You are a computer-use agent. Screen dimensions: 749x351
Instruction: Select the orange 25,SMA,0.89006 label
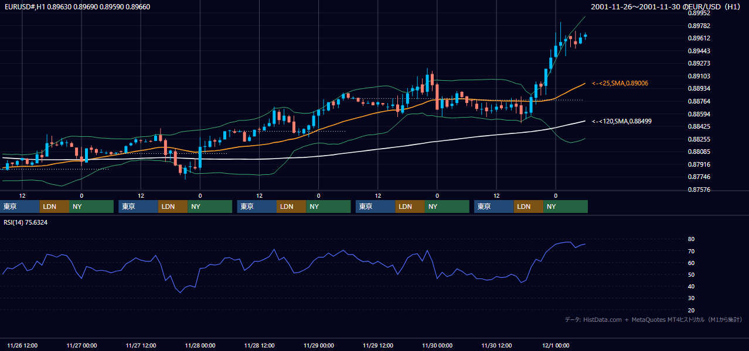coord(620,83)
